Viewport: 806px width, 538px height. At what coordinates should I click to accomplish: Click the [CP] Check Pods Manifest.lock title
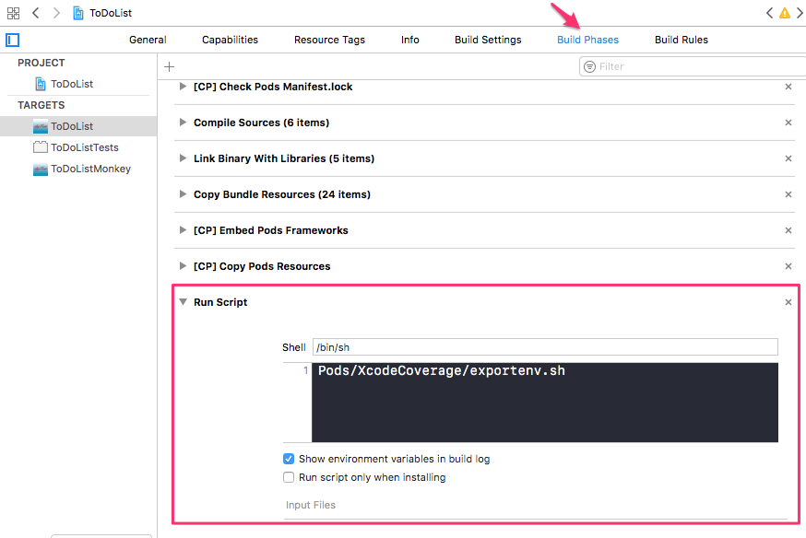(x=273, y=87)
